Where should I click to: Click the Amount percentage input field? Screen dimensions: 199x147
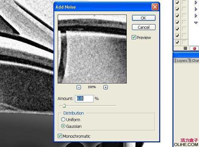click(85, 99)
